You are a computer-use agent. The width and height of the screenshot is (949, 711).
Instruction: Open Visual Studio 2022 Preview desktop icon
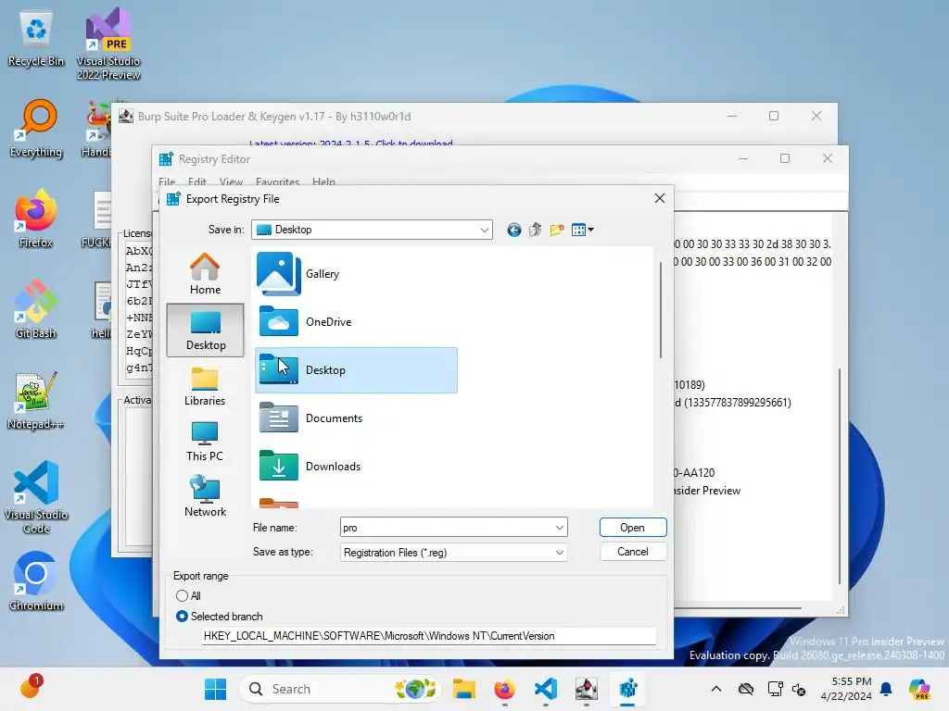[108, 44]
